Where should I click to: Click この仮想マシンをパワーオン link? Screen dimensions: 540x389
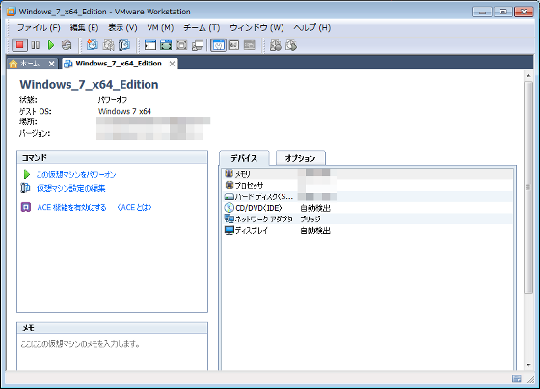click(x=76, y=174)
